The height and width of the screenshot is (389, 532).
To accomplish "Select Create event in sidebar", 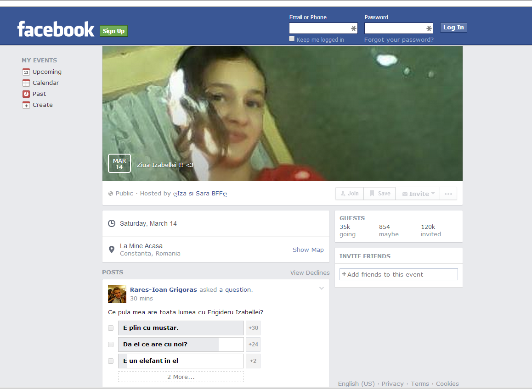I will [42, 105].
